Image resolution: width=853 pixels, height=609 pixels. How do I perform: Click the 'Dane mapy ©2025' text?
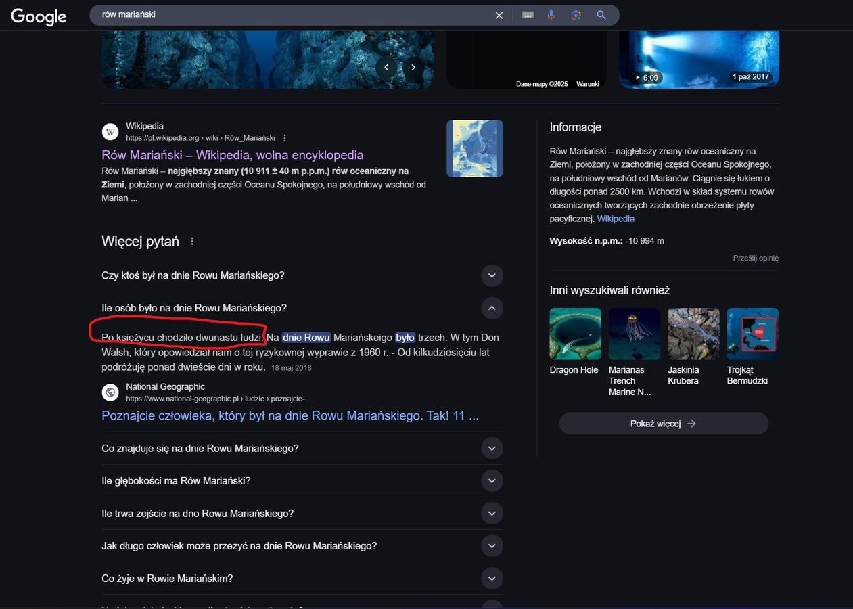point(542,84)
